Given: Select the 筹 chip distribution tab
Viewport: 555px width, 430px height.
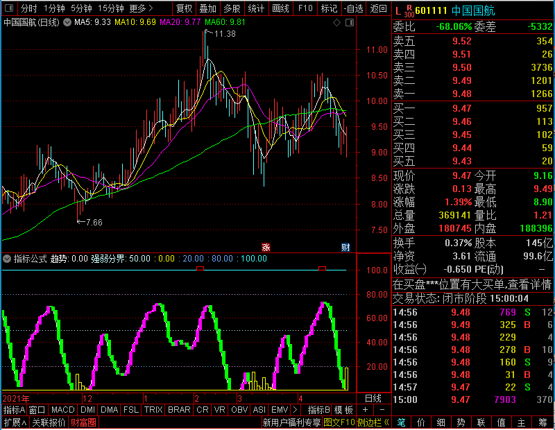Looking at the screenshot, I should (x=543, y=422).
